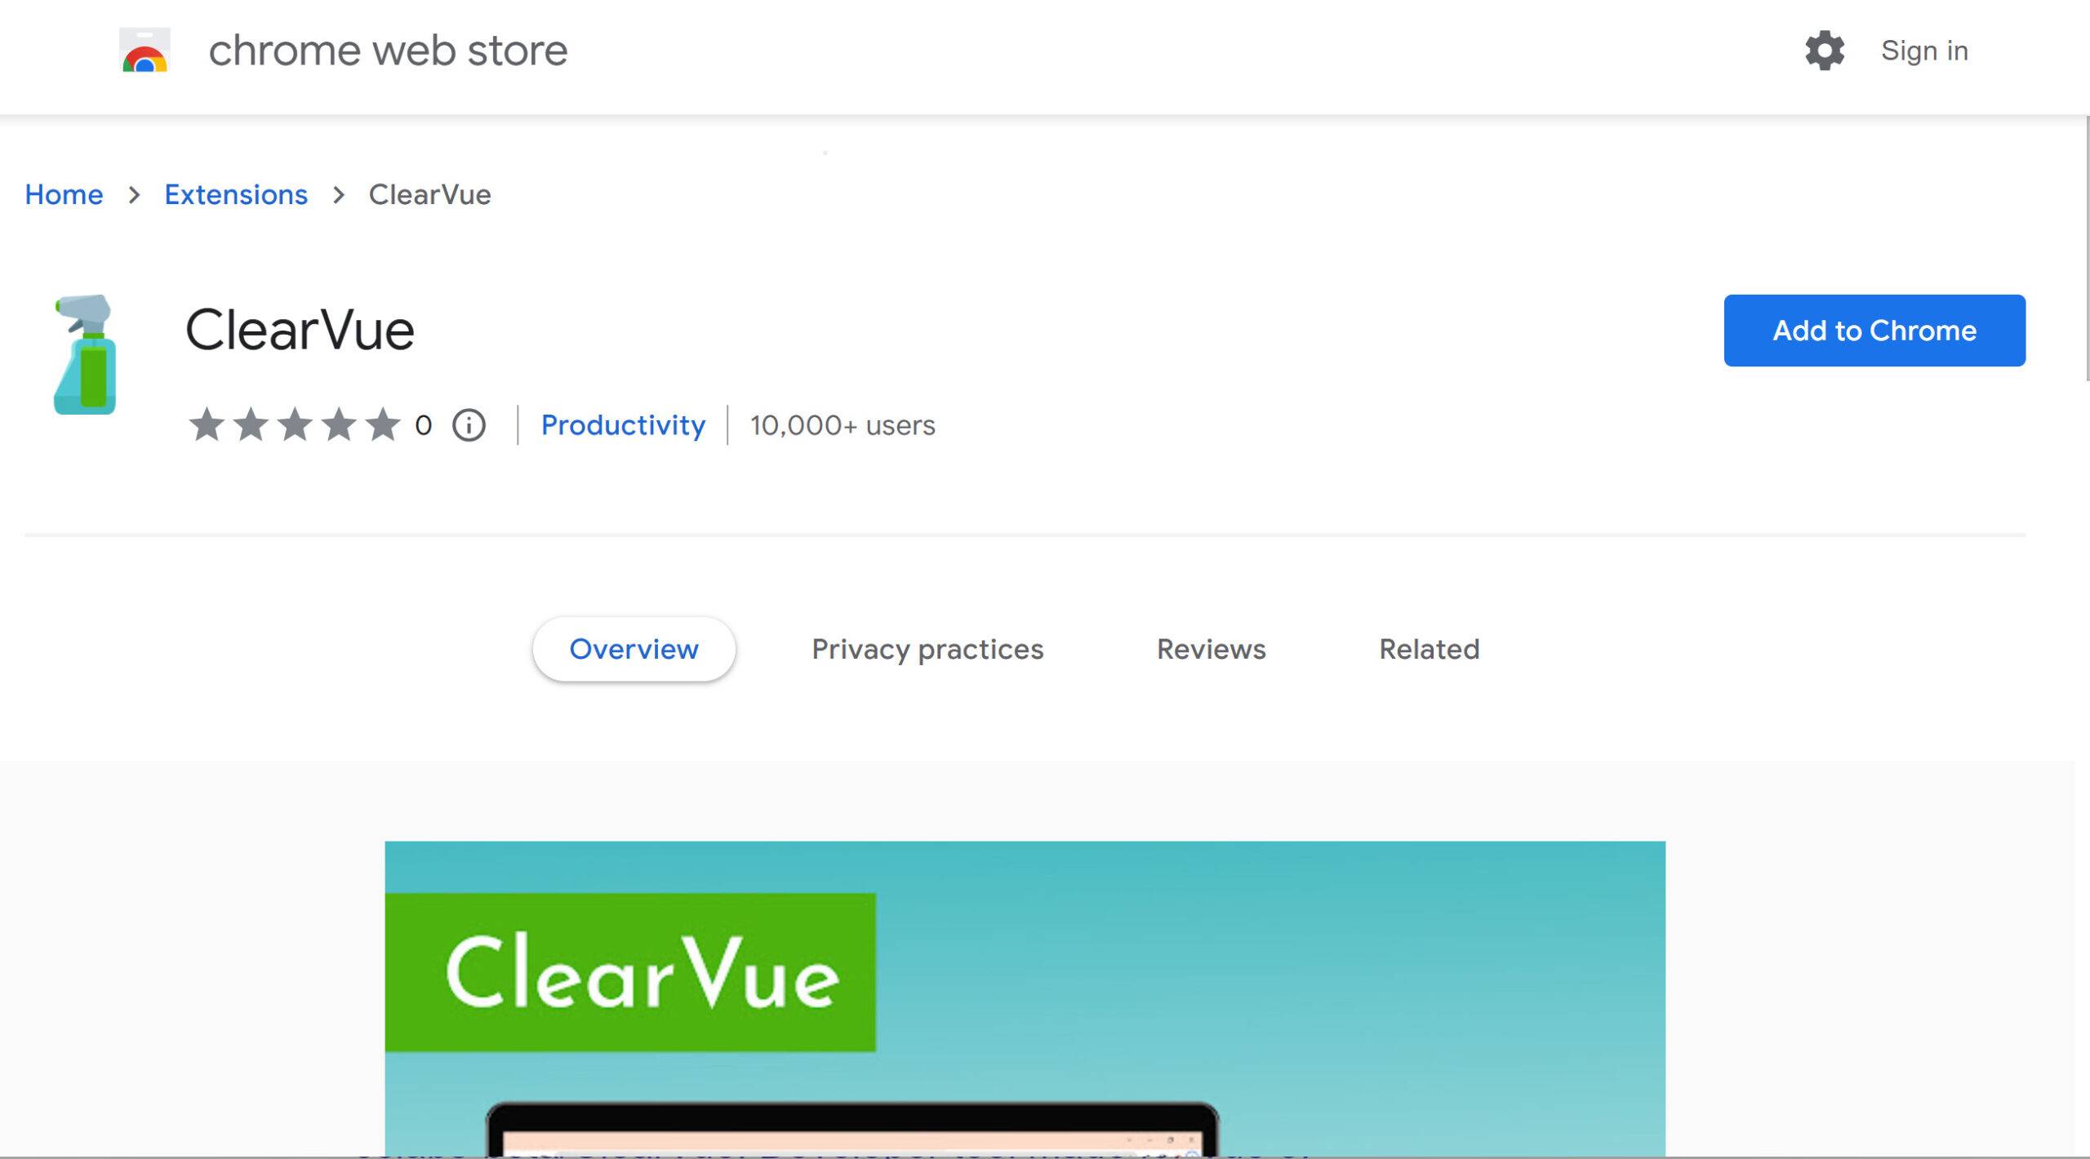2090x1159 pixels.
Task: Open the settings gear icon
Action: [1825, 51]
